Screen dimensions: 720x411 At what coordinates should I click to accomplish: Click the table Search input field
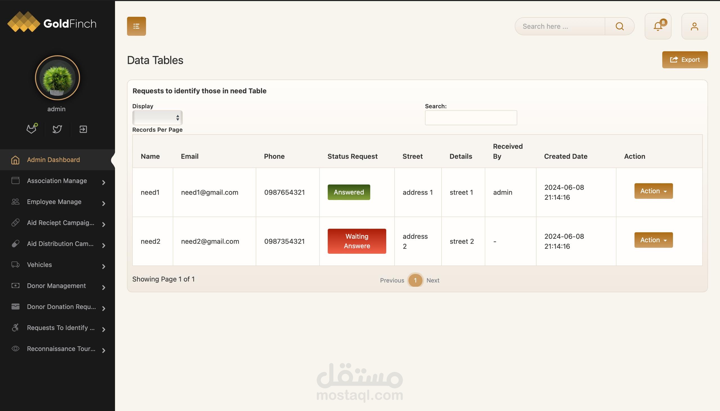coord(471,118)
